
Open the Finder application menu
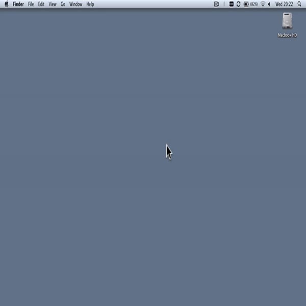[18, 4]
